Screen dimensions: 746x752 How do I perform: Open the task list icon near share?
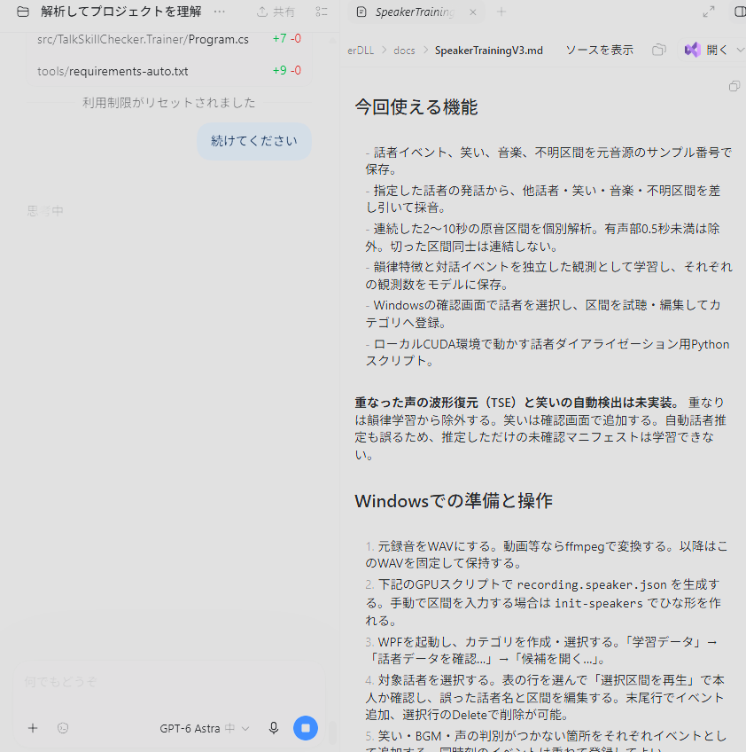click(322, 12)
